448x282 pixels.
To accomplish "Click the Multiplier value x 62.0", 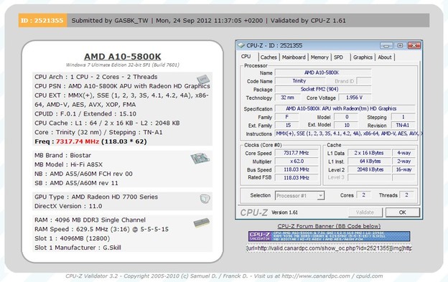I will [297, 161].
